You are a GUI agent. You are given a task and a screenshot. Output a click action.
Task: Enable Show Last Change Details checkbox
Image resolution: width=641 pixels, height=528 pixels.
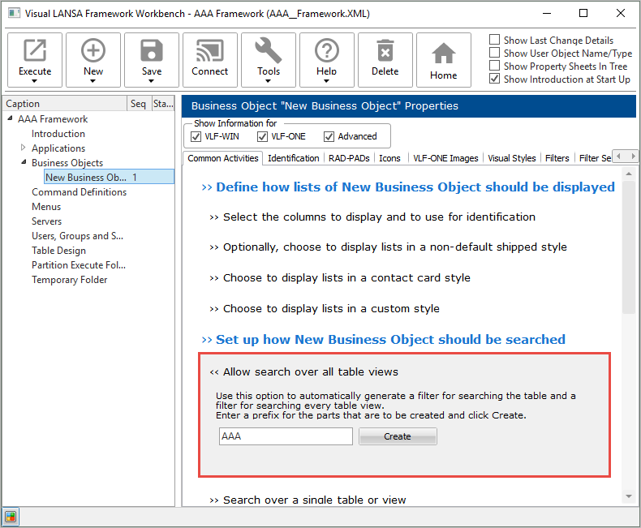[495, 41]
